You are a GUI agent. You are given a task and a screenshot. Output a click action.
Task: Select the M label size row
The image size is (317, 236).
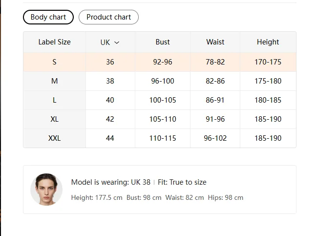(54, 81)
